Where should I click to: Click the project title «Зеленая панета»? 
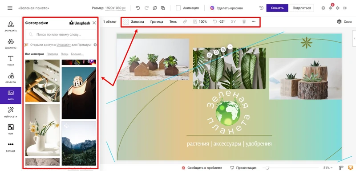click(34, 8)
